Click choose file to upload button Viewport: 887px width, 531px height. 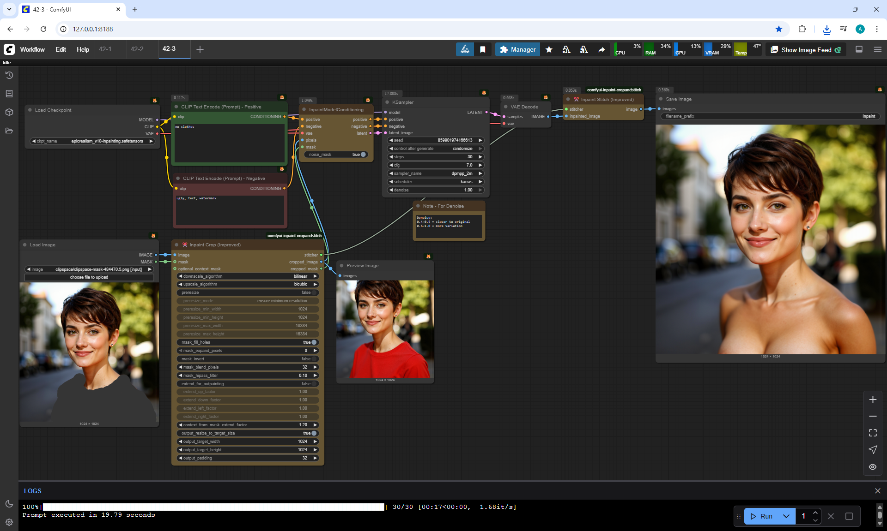tap(89, 277)
